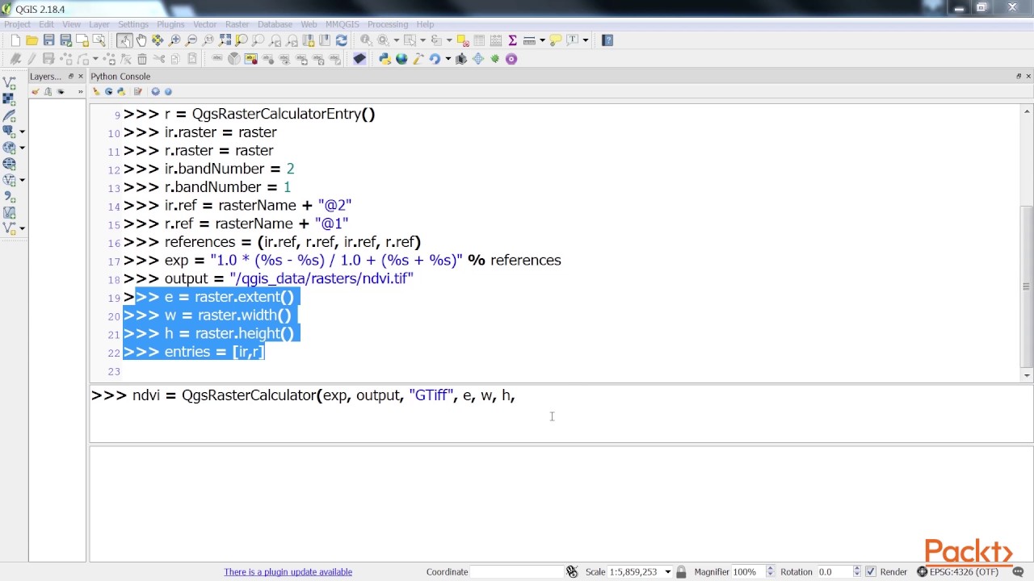Click the Zoom In magnifier tool

[174, 40]
